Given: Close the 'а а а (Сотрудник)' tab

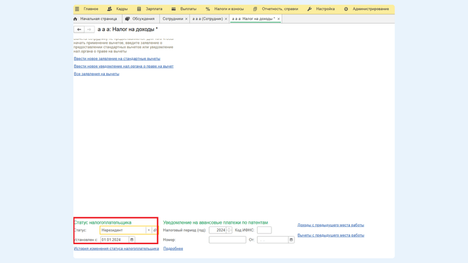Looking at the screenshot, I should coord(226,19).
